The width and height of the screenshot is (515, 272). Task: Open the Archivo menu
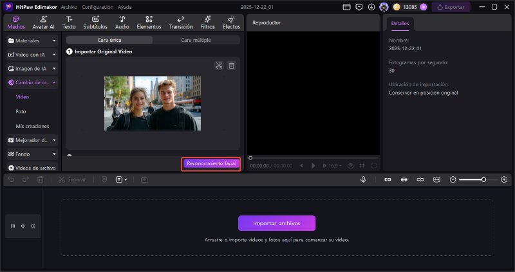pyautogui.click(x=69, y=7)
